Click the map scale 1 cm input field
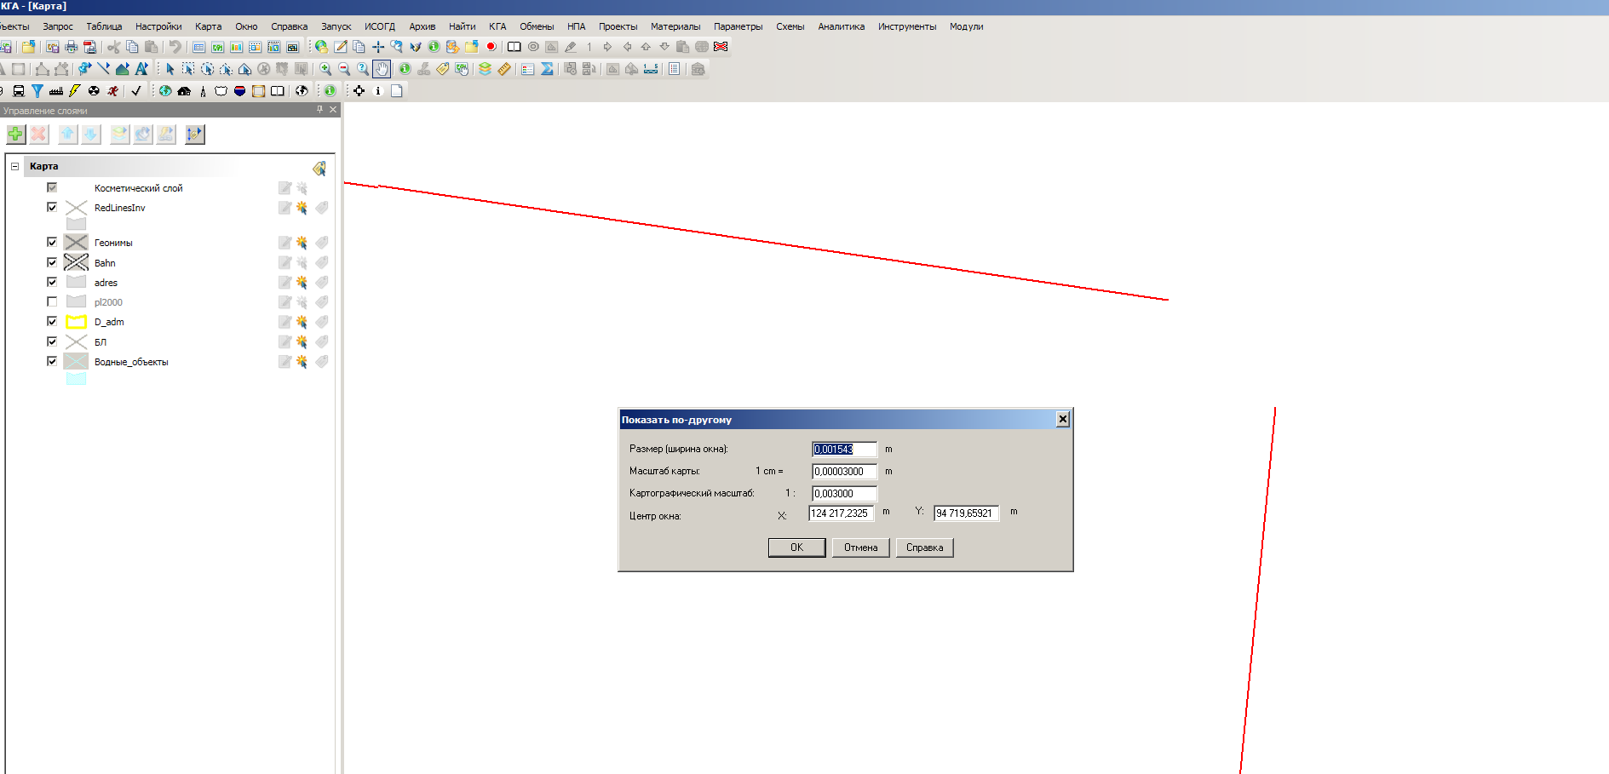This screenshot has height=774, width=1609. pyautogui.click(x=843, y=472)
